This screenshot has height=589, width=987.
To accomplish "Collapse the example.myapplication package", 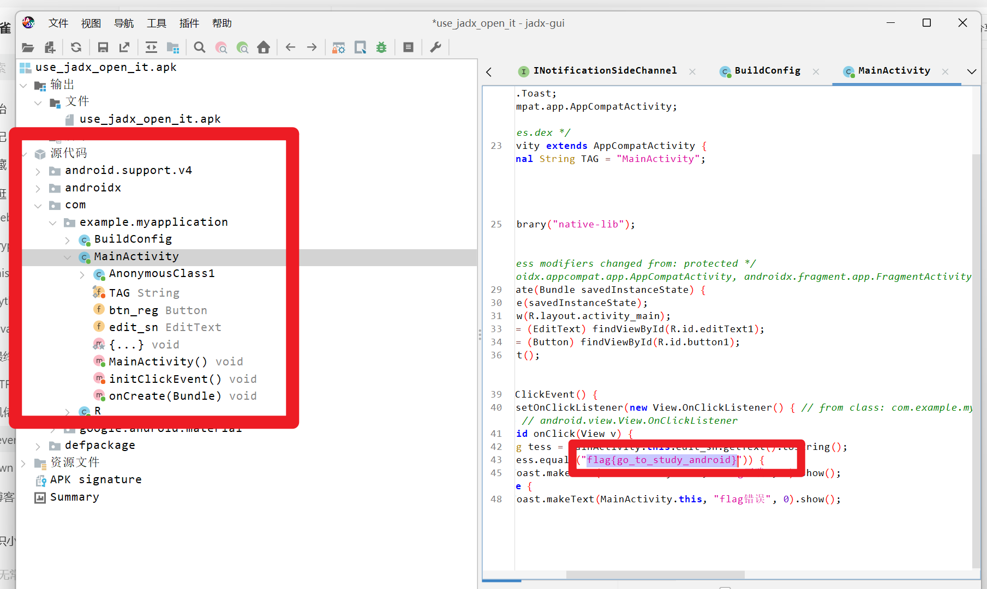I will (x=52, y=223).
